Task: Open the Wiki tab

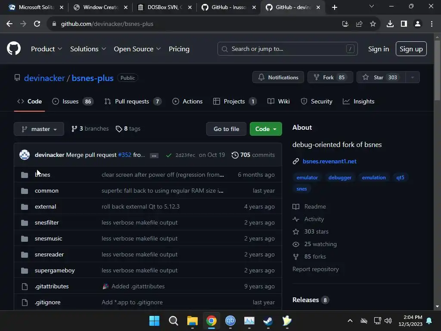Action: pyautogui.click(x=279, y=101)
